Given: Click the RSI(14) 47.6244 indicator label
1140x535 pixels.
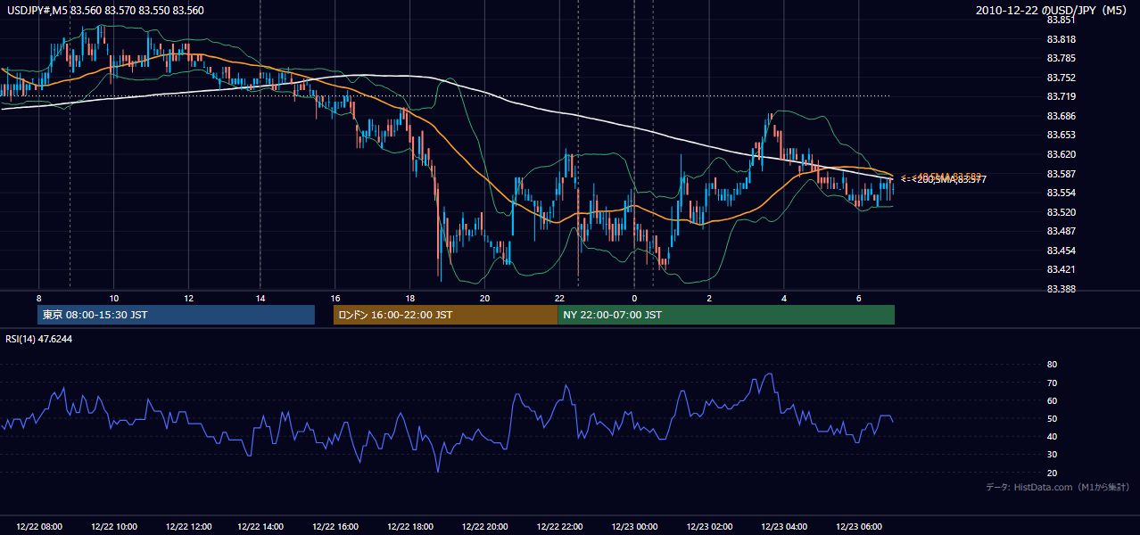Looking at the screenshot, I should 39,339.
